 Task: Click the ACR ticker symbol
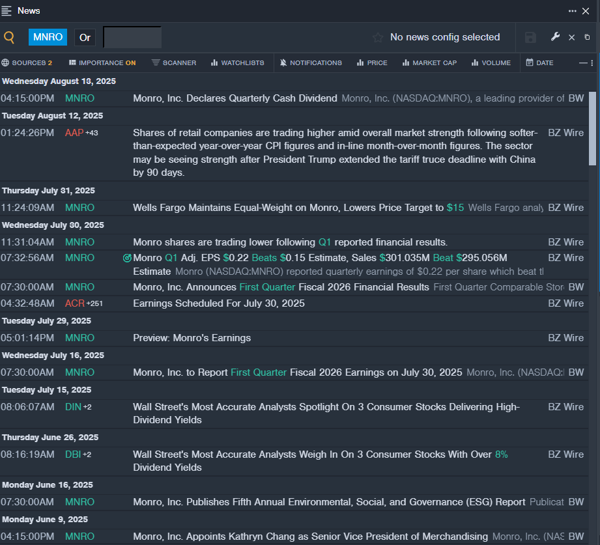75,303
